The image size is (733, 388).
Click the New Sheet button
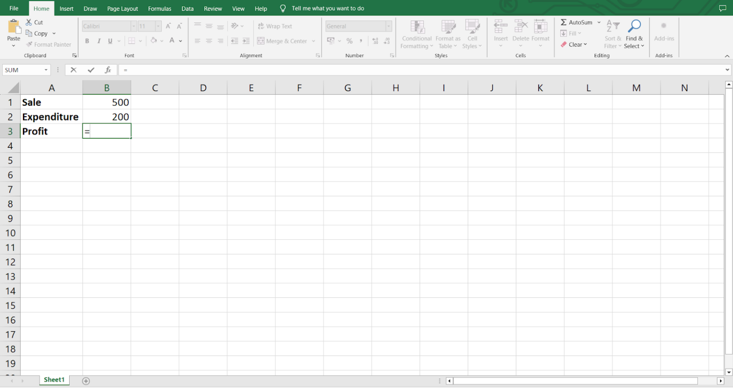tap(85, 380)
